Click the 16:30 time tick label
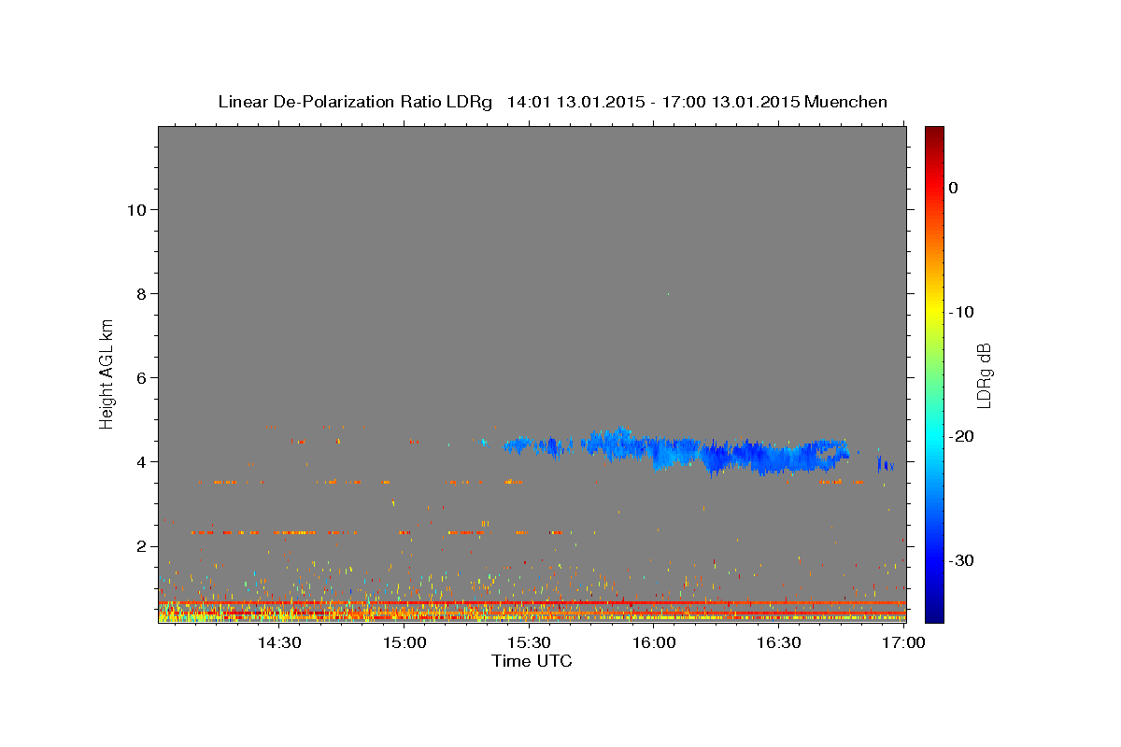1121x747 pixels. 779,643
